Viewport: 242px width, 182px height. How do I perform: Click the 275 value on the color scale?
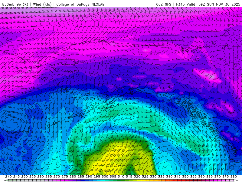[65, 177]
